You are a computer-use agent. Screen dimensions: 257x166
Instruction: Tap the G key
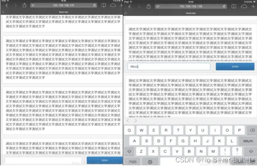tap(183, 141)
